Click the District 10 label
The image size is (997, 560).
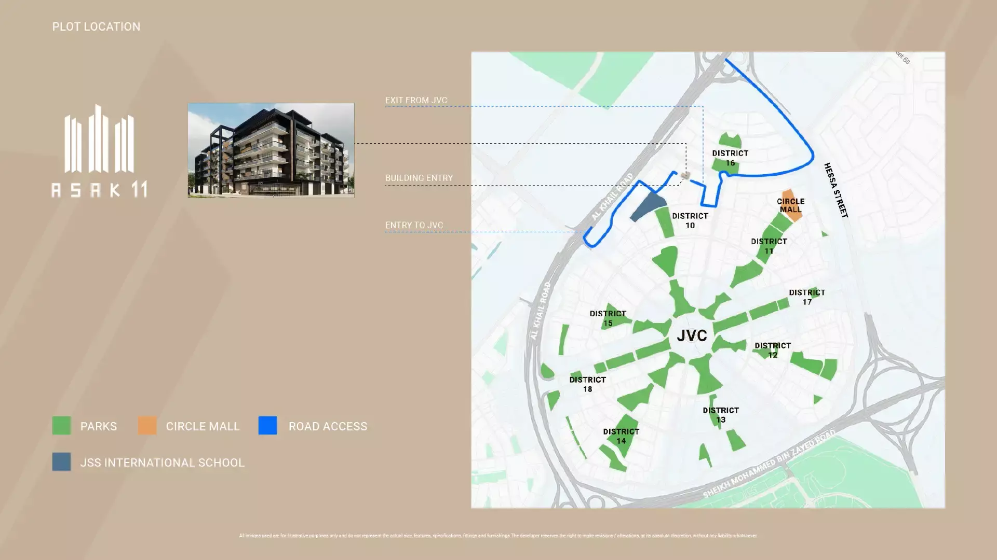coord(691,220)
